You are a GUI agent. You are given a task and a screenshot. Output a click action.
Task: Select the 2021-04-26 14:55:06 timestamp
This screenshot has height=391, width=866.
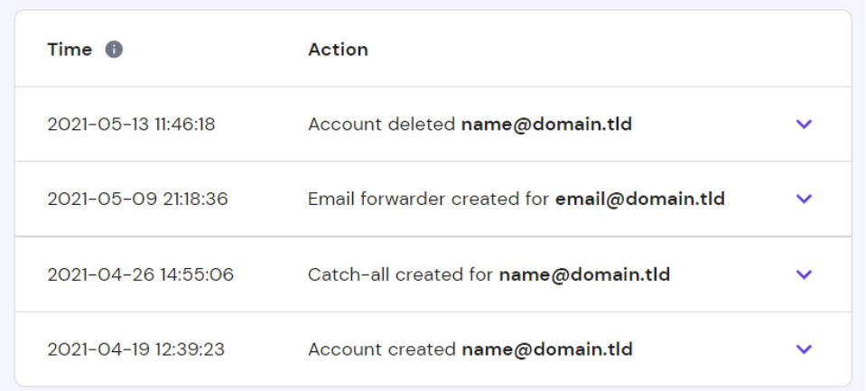pos(140,275)
